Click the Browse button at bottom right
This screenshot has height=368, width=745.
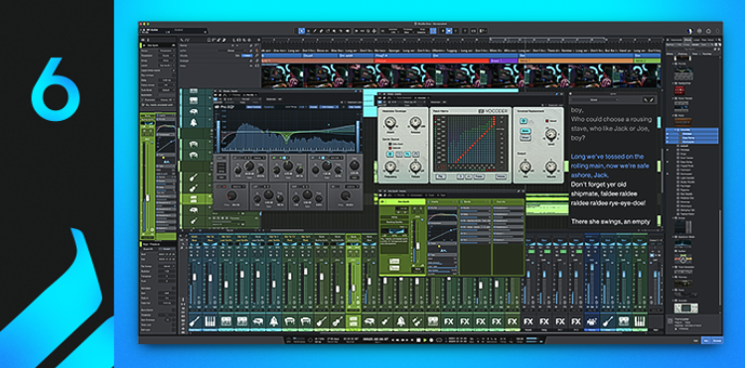point(717,340)
